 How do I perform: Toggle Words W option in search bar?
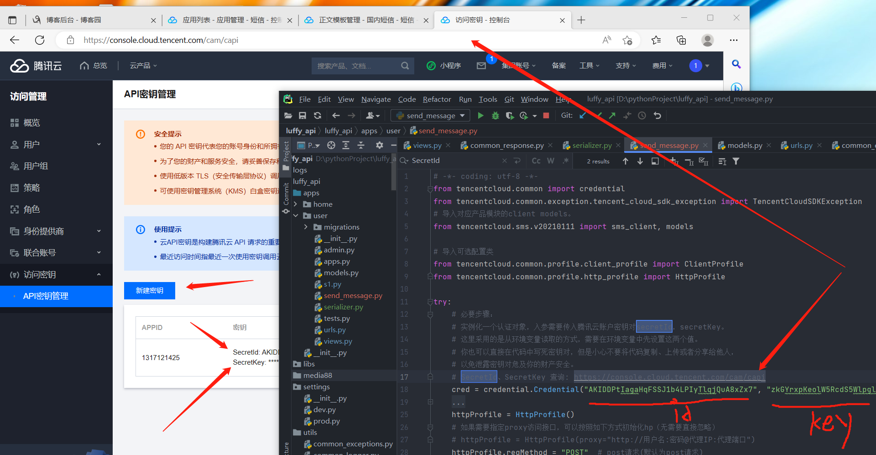click(551, 161)
